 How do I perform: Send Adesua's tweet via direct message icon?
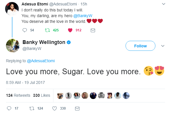point(93,30)
